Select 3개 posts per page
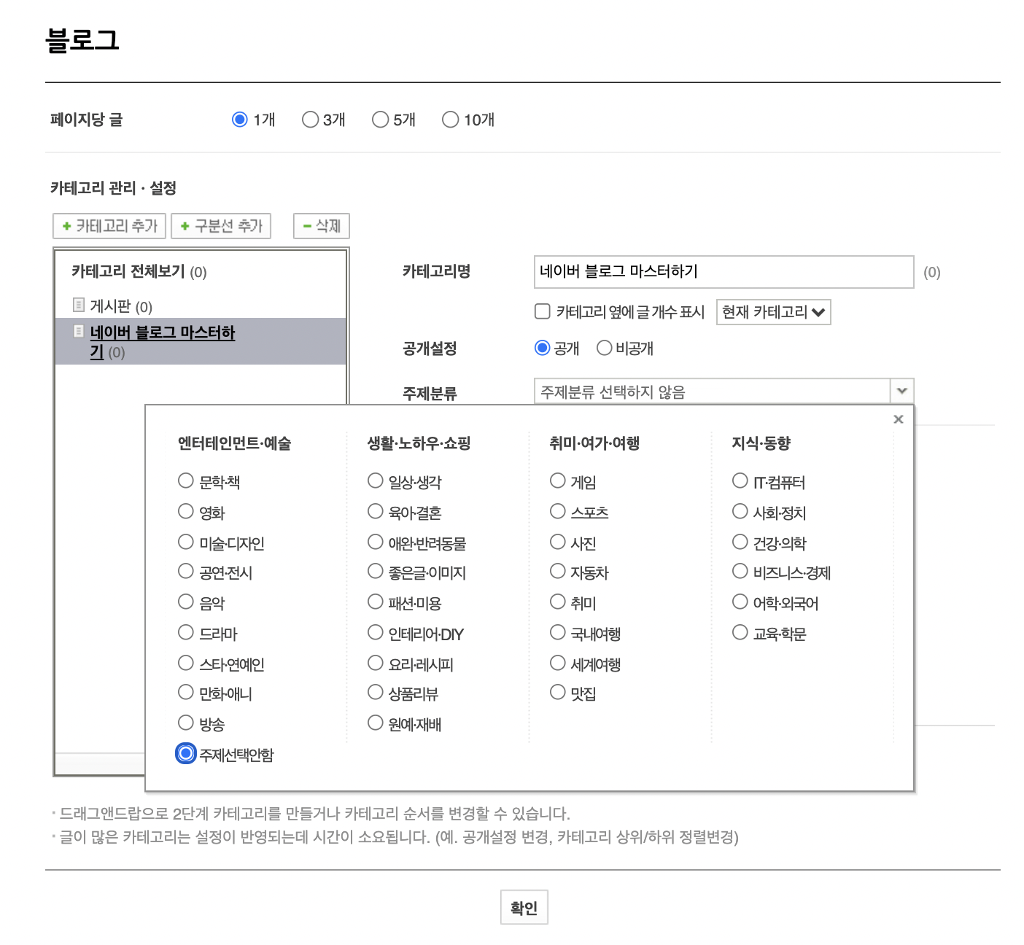This screenshot has height=945, width=1024. coord(310,119)
